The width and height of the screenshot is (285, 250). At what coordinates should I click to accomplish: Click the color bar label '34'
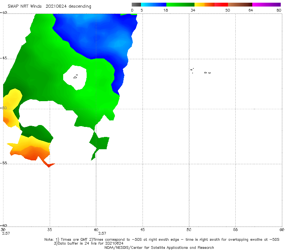click(x=193, y=10)
